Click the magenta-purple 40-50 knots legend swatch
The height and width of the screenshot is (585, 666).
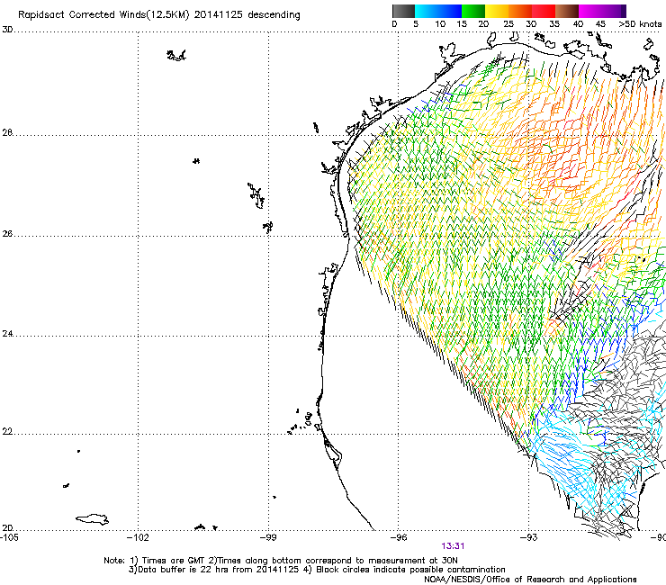[x=602, y=11]
